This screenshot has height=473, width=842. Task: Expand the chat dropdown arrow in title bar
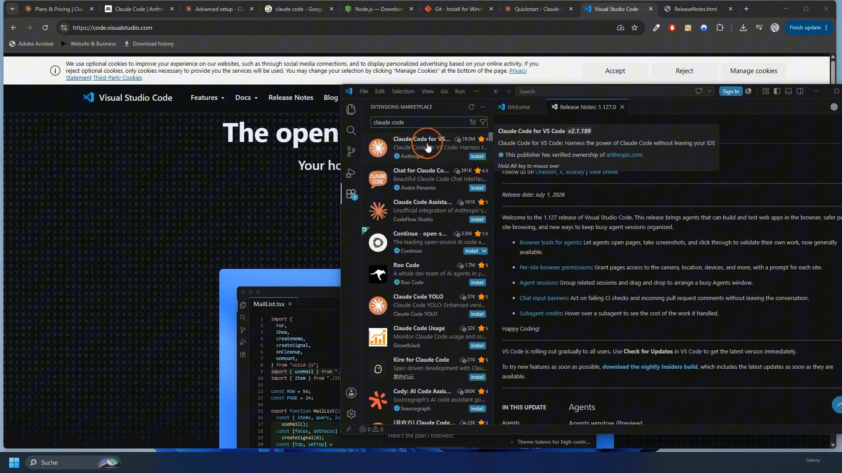pyautogui.click(x=710, y=91)
